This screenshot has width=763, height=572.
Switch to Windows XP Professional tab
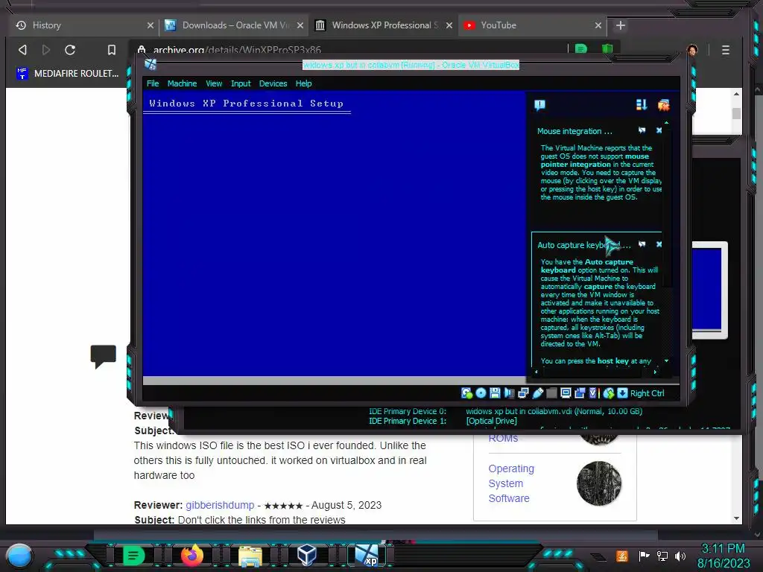click(x=384, y=25)
